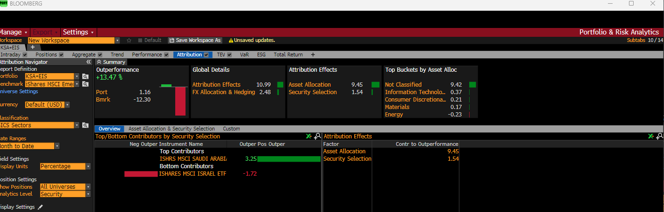Screen dimensions: 664x212
Task: Switch to the Aggregate subtab
Action: tap(84, 55)
